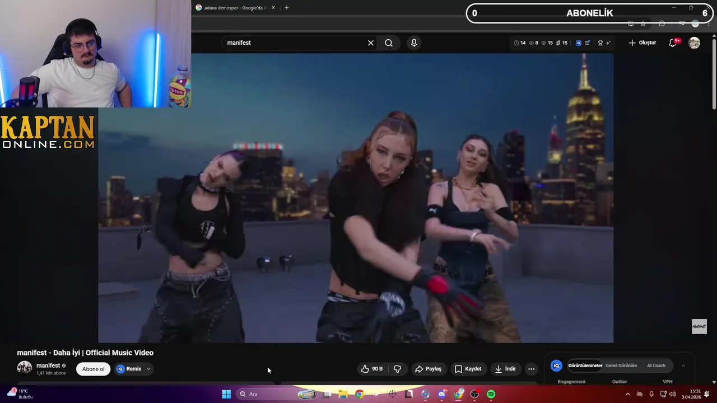Select the AI Coach tab
The height and width of the screenshot is (403, 717).
(656, 365)
